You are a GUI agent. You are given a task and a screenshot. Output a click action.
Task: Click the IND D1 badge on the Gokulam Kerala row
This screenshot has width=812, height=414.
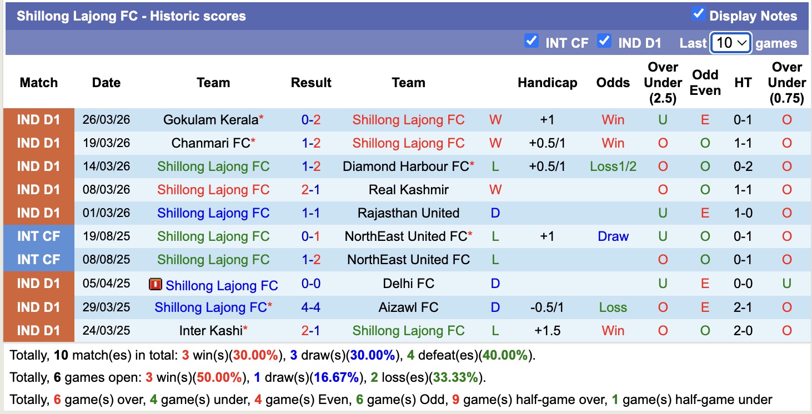point(38,119)
